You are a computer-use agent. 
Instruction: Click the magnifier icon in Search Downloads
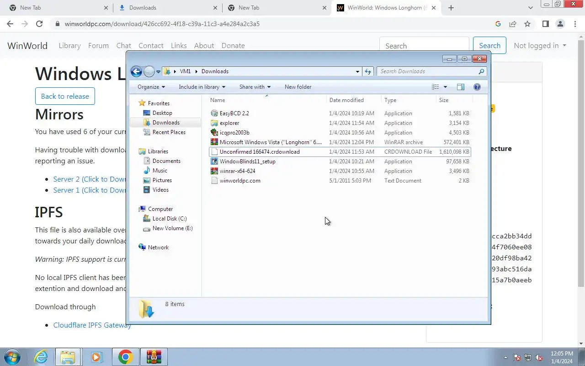point(481,71)
